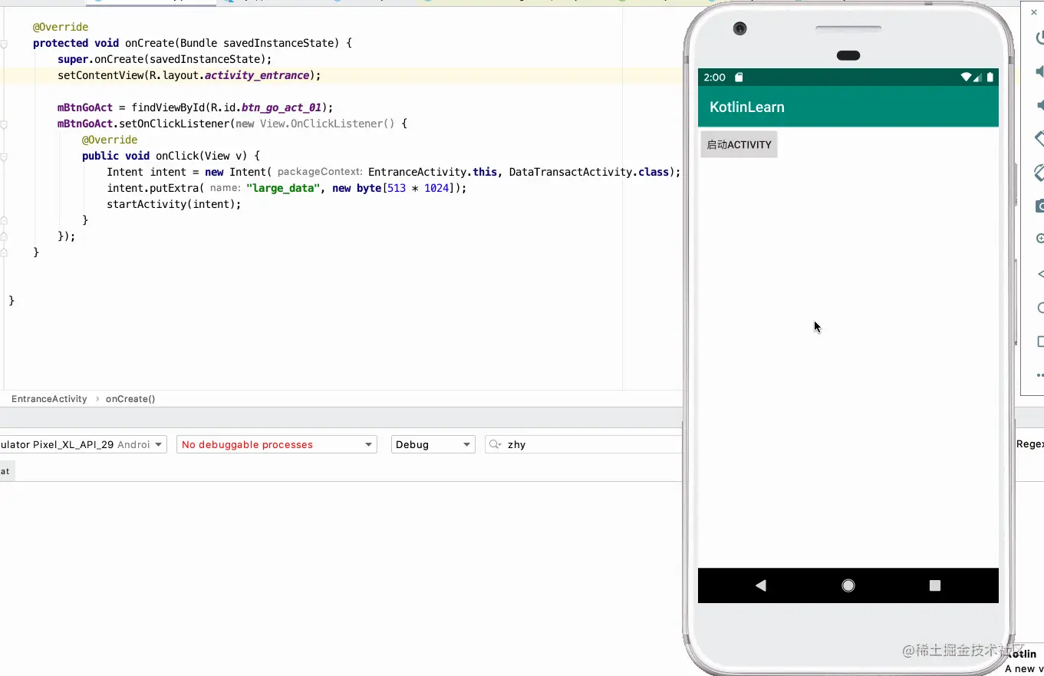
Task: Tap the Recents square button on emulator
Action: (x=935, y=585)
